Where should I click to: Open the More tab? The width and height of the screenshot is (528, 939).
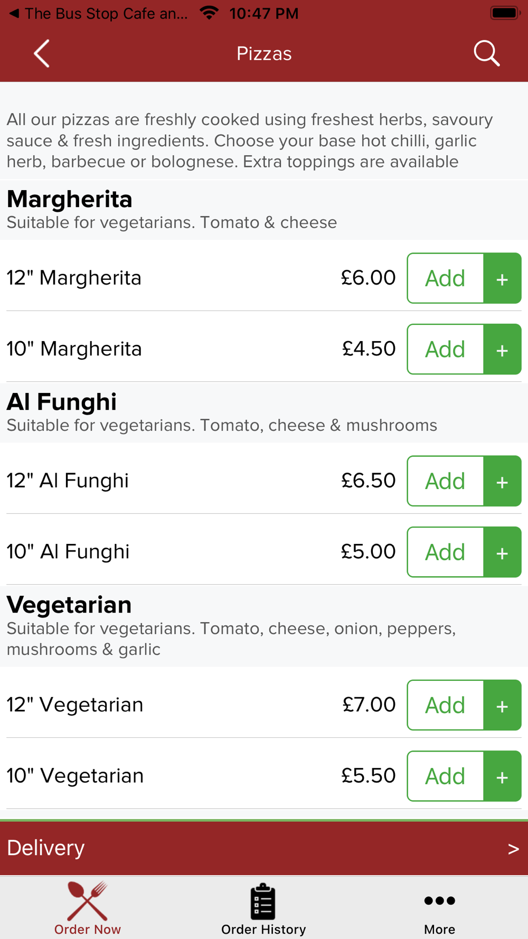[x=439, y=908]
